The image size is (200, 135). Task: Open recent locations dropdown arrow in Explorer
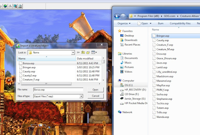(x=127, y=16)
